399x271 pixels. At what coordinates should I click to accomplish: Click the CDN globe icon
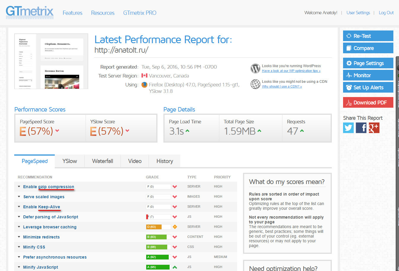click(255, 84)
